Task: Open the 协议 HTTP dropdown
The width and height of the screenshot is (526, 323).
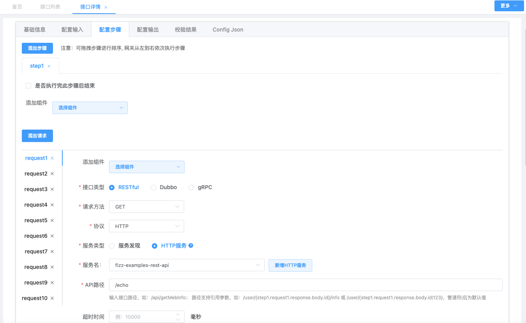Action: (146, 226)
